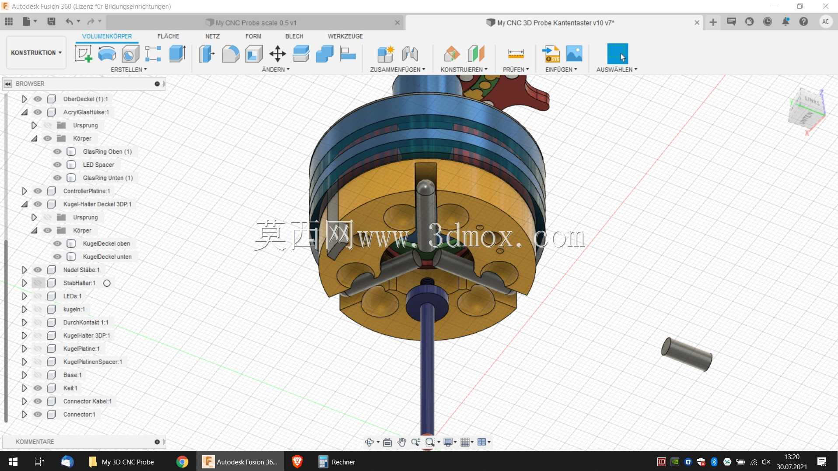Hide the KugelDeckel oben body
Screen dimensions: 838x471
pos(57,243)
